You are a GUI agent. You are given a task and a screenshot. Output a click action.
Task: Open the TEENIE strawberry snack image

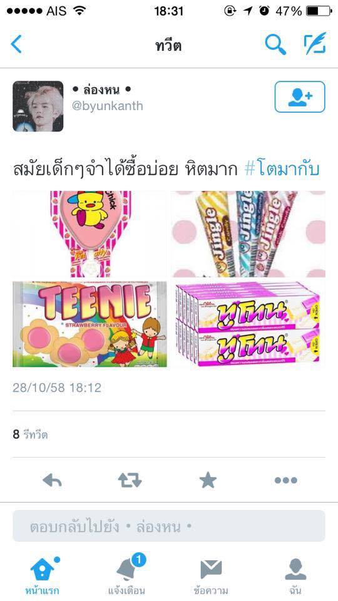[90, 324]
